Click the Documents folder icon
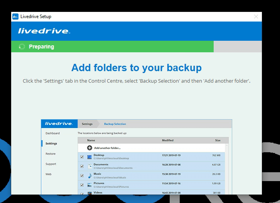The width and height of the screenshot is (280, 203). (x=89, y=166)
